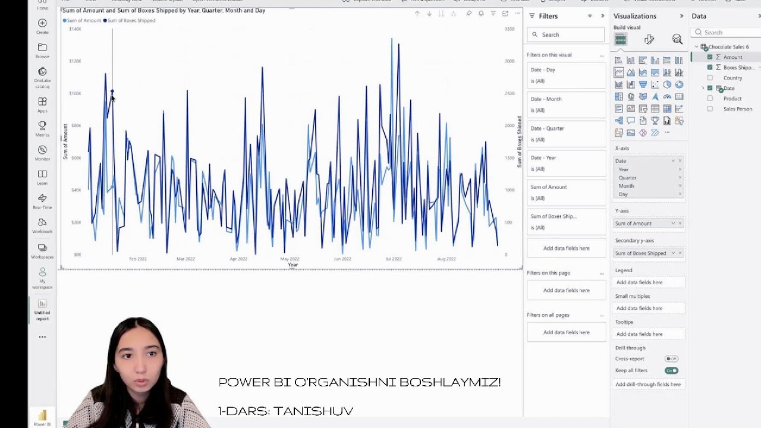Open Sum of Amount field dropdown
This screenshot has height=428, width=761.
[x=674, y=224]
